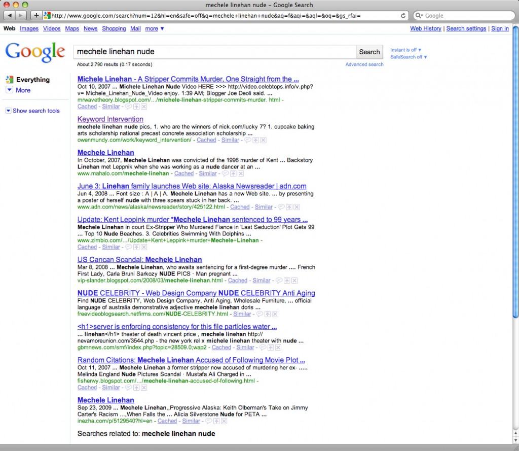Promote the gbmnews.com result
Image resolution: width=519 pixels, height=451 pixels.
pyautogui.click(x=271, y=348)
